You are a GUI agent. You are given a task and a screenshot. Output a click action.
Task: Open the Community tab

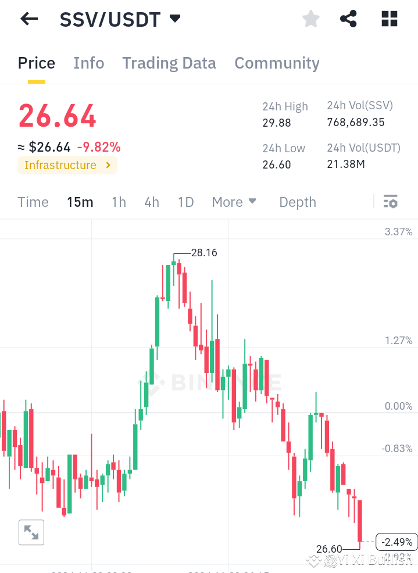(x=277, y=63)
